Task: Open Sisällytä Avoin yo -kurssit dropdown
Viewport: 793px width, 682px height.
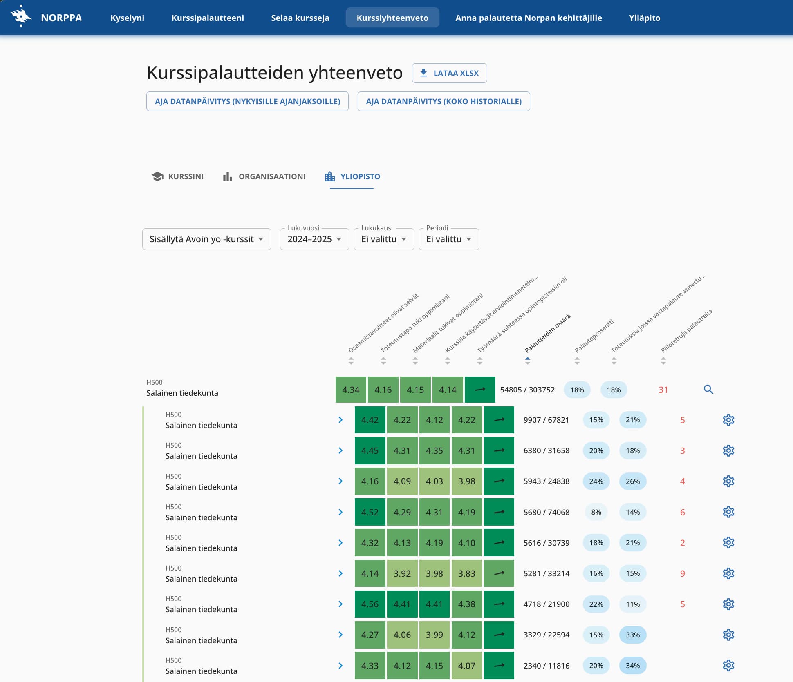Action: tap(206, 239)
